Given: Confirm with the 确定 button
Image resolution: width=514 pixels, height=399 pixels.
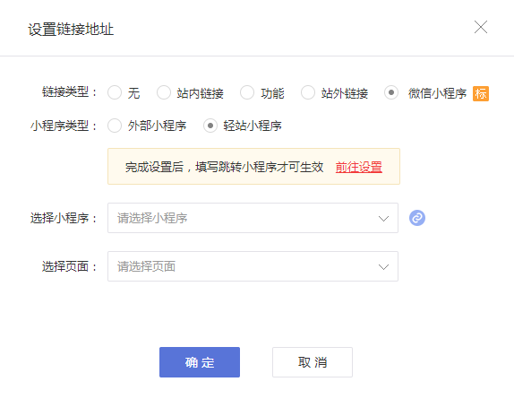Looking at the screenshot, I should pos(200,362).
